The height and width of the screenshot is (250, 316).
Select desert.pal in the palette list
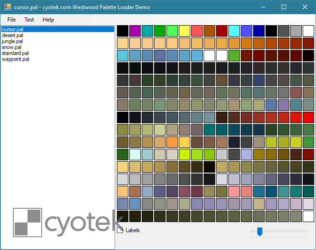click(58, 35)
